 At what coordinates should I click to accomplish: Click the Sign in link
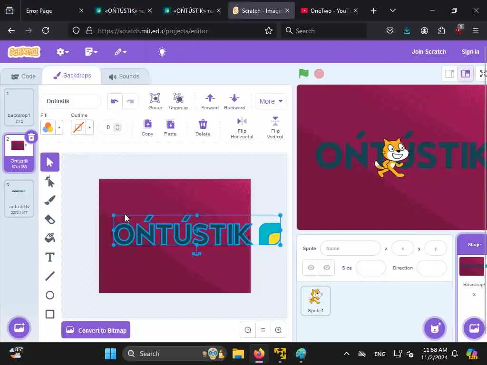click(470, 52)
